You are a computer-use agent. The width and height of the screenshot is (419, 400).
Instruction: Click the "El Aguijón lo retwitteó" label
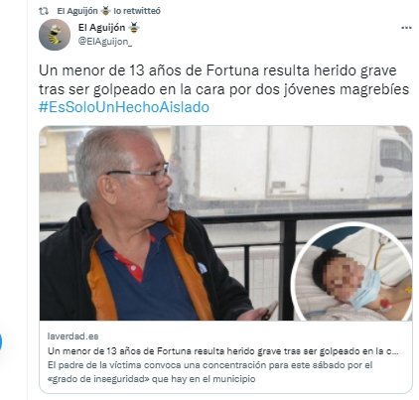tap(109, 11)
